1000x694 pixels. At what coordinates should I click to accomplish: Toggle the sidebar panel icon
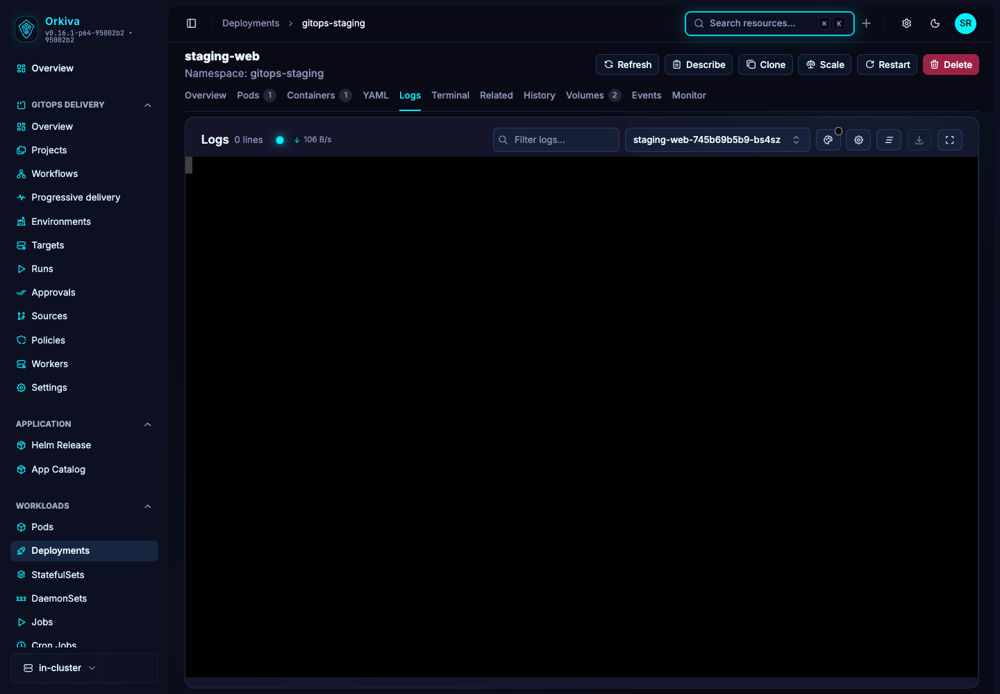(x=192, y=24)
